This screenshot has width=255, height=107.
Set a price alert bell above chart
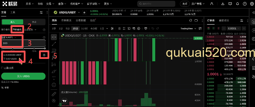click(191, 21)
